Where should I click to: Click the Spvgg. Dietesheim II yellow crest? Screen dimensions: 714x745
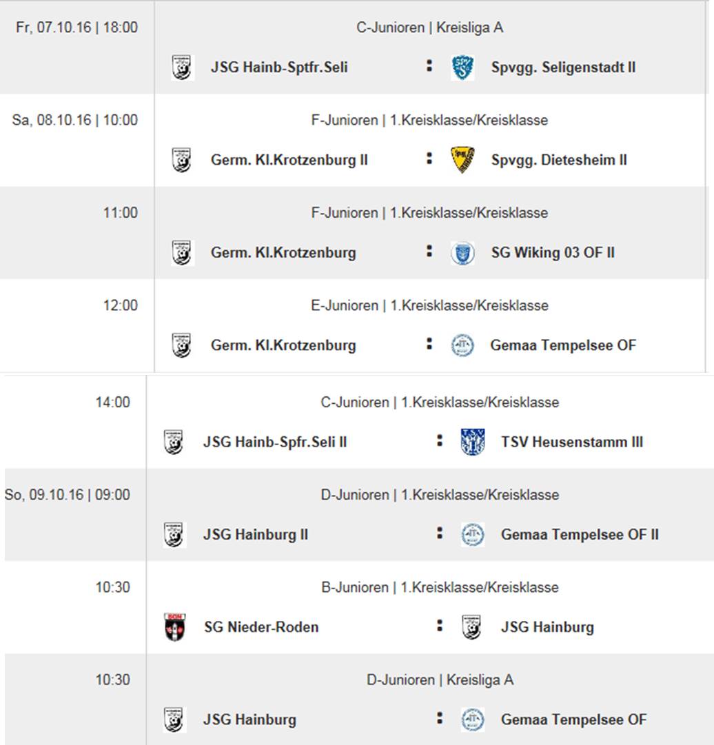pyautogui.click(x=462, y=160)
